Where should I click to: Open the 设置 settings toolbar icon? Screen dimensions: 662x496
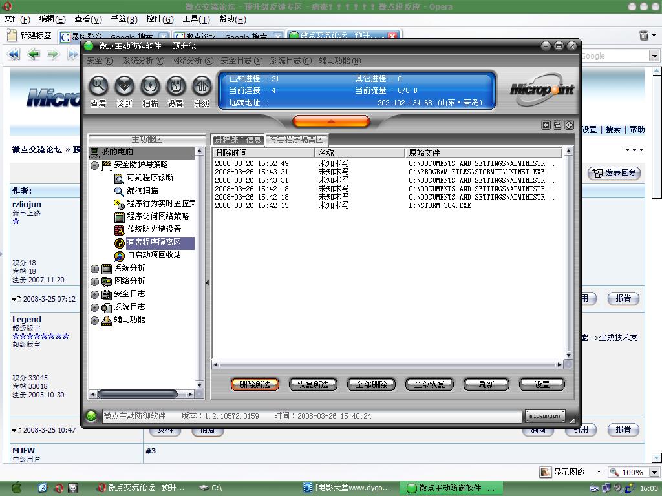tap(176, 86)
